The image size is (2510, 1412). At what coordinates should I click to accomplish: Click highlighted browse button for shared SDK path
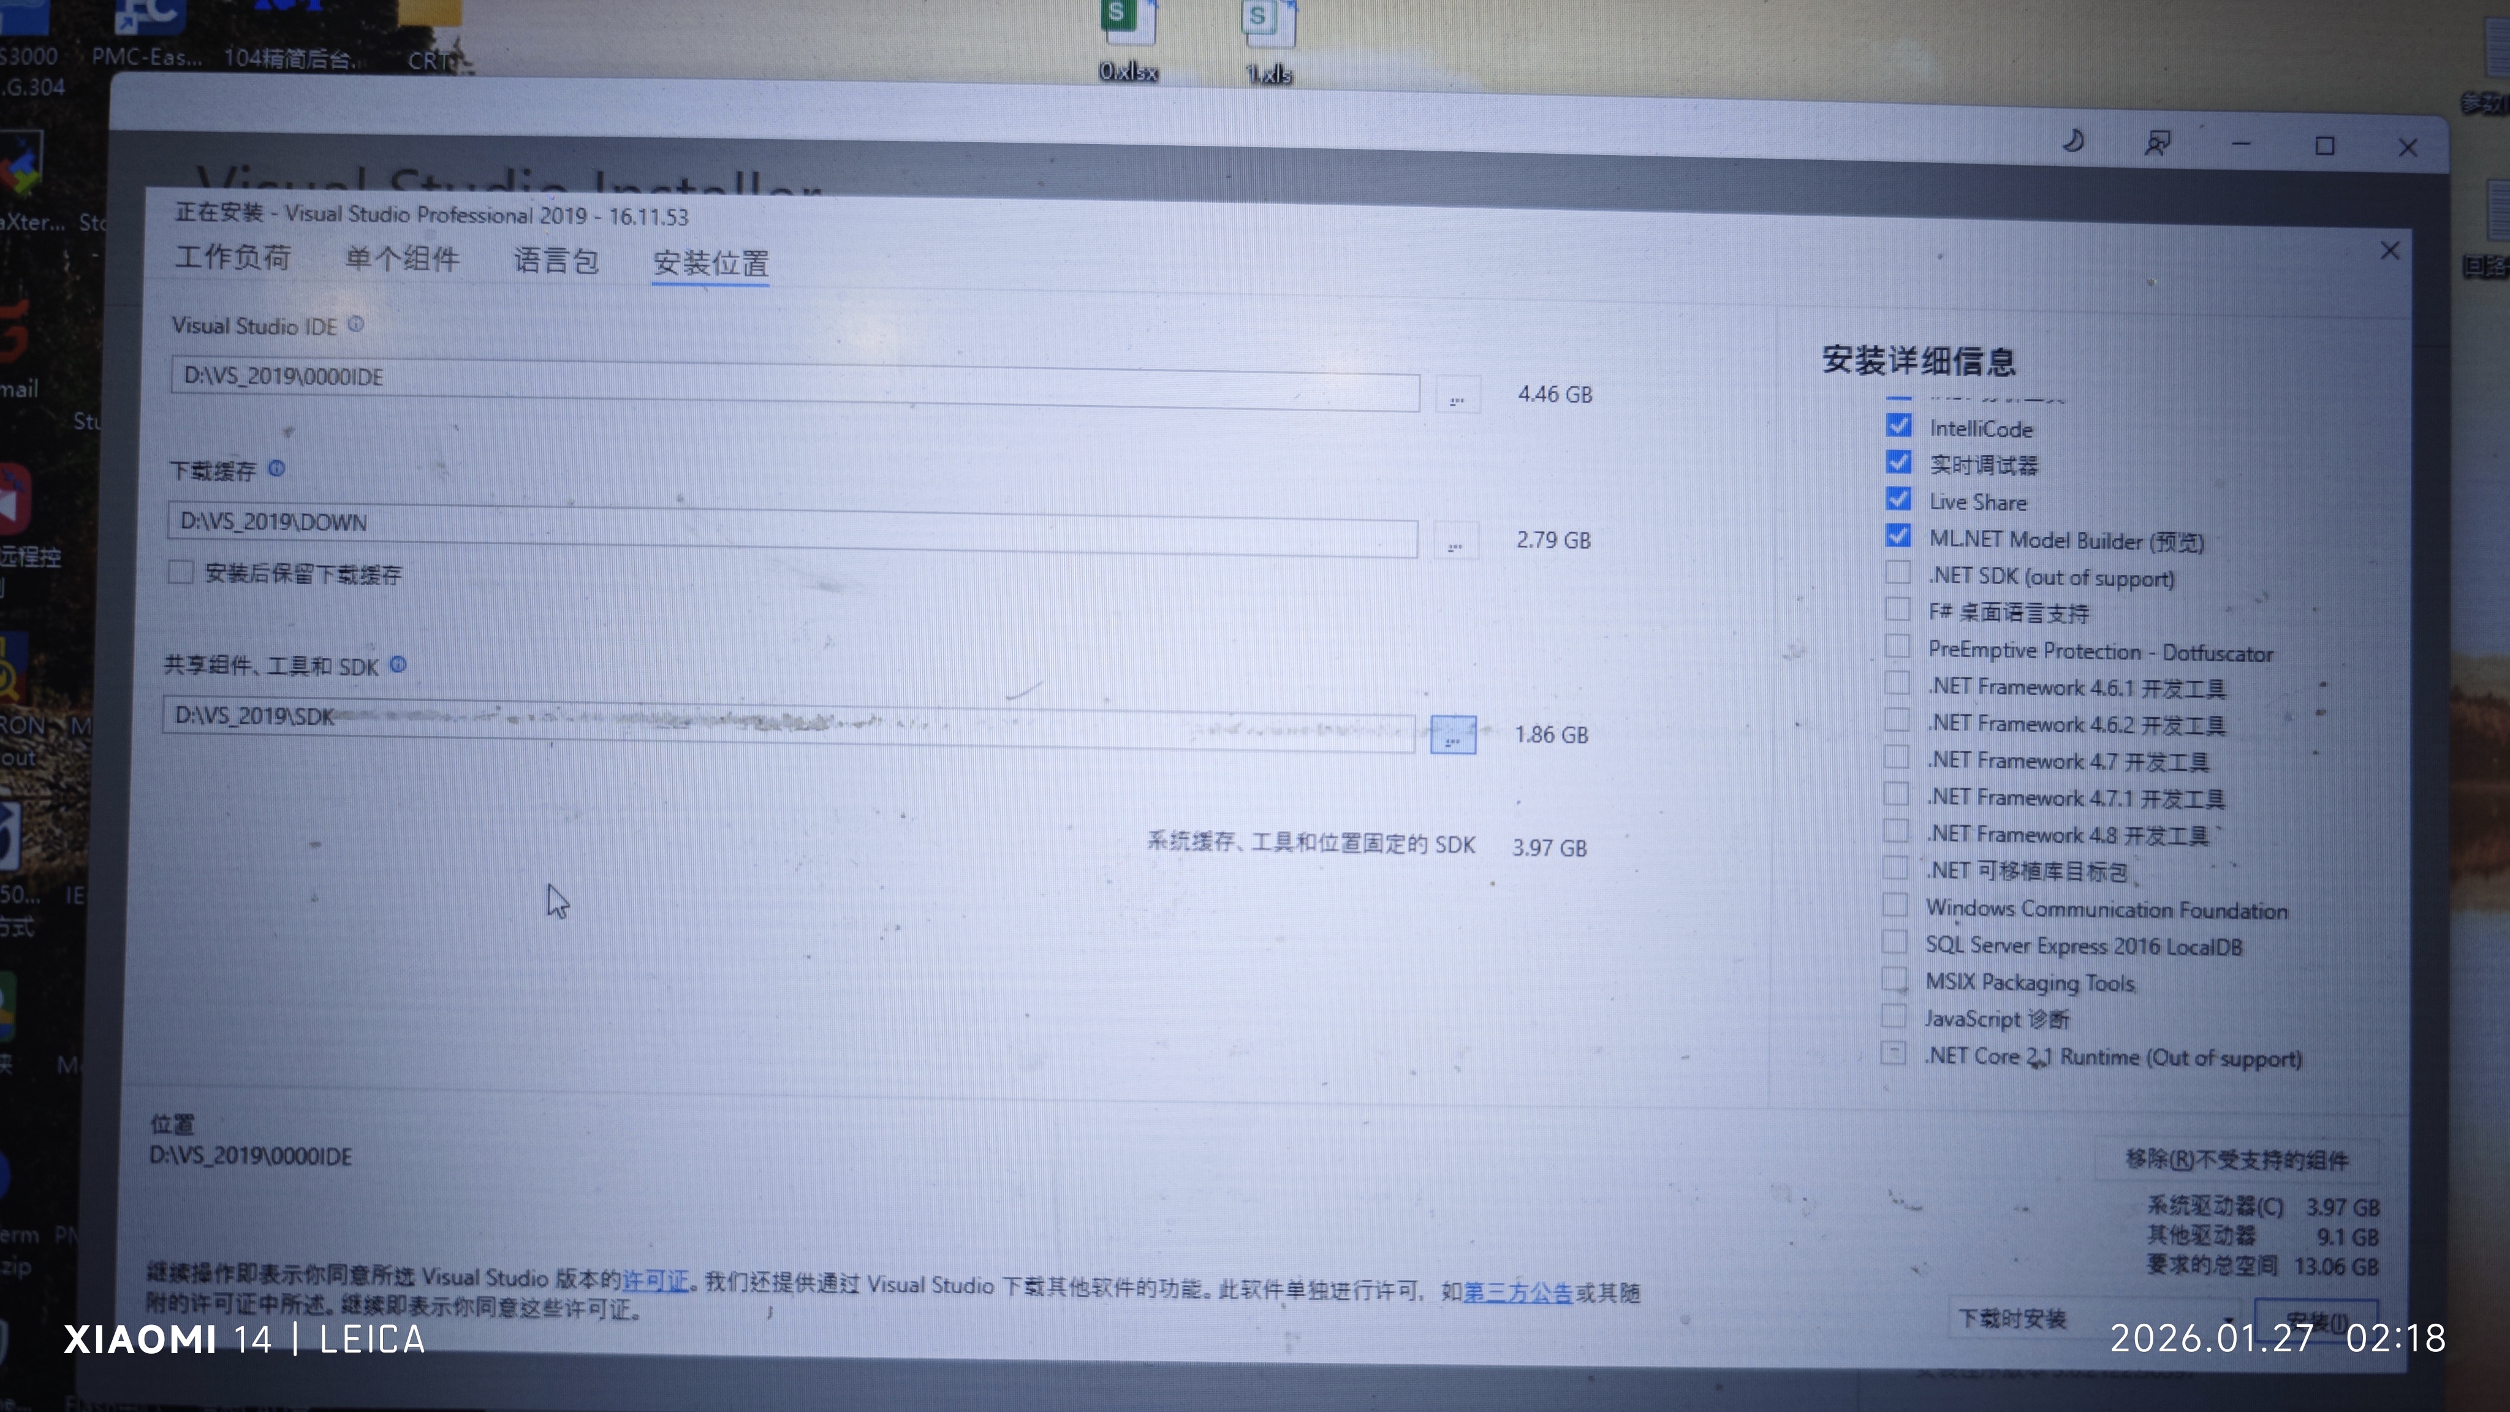coord(1452,735)
